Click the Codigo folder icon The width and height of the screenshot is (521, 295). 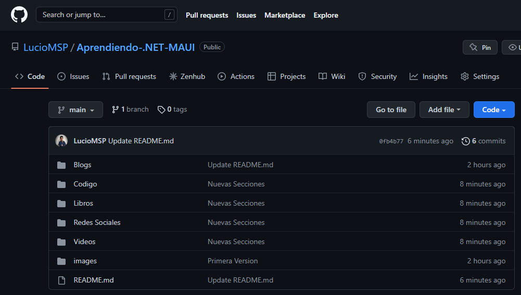pyautogui.click(x=61, y=184)
